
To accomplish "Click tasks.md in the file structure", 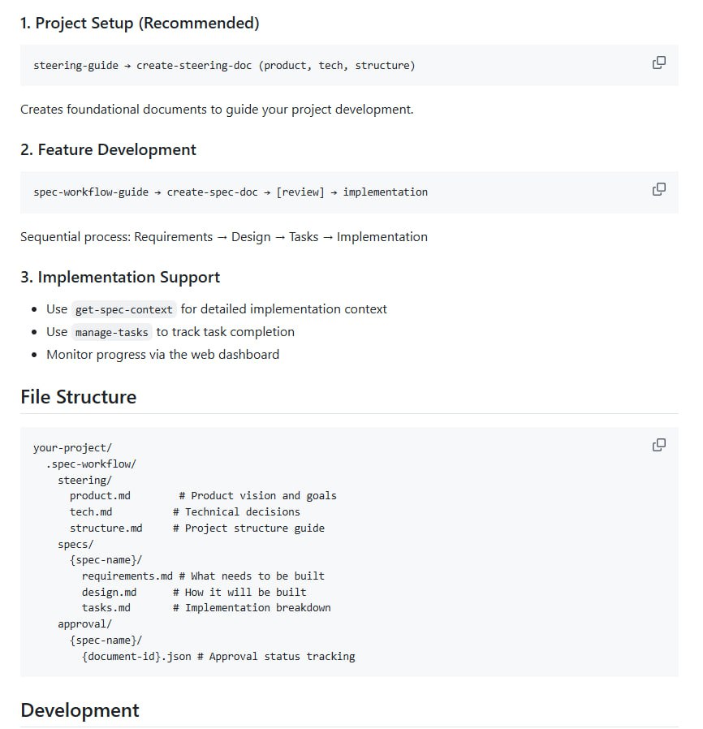I will click(106, 608).
